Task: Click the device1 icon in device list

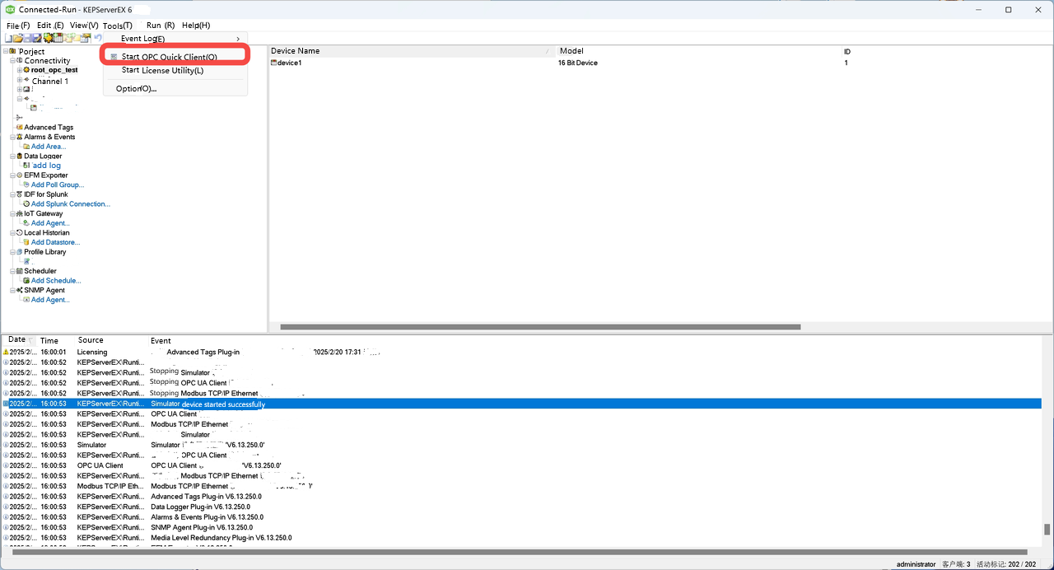Action: (274, 63)
